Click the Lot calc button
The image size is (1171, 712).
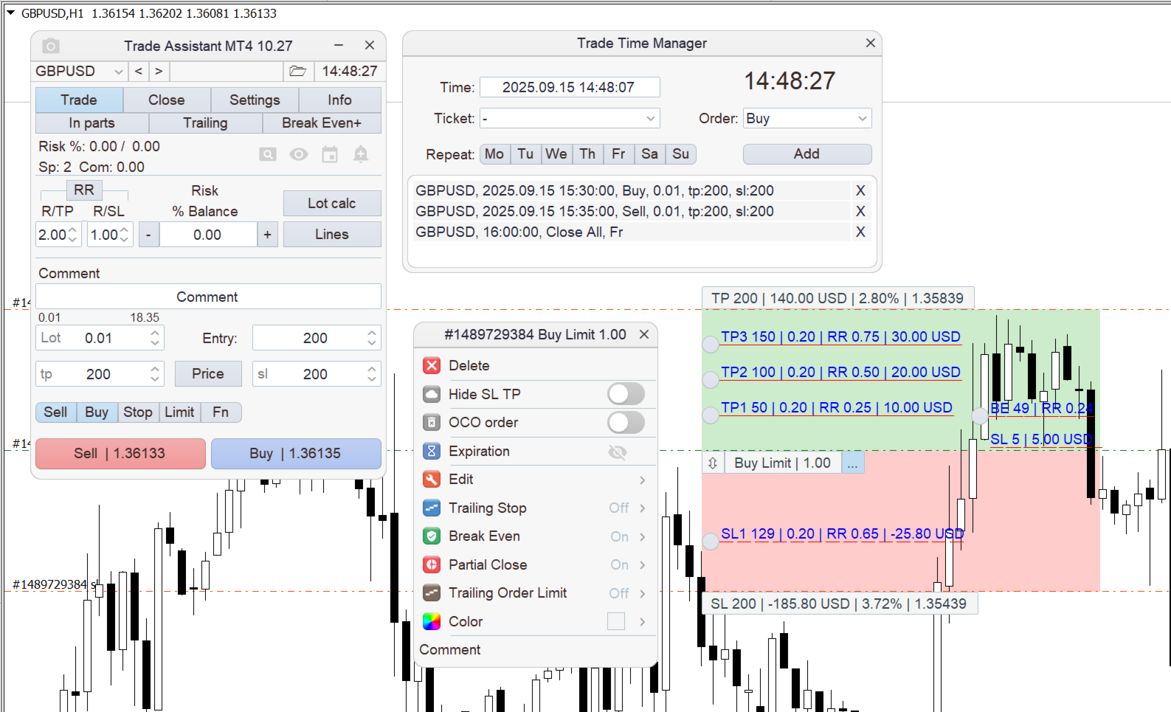tap(332, 203)
